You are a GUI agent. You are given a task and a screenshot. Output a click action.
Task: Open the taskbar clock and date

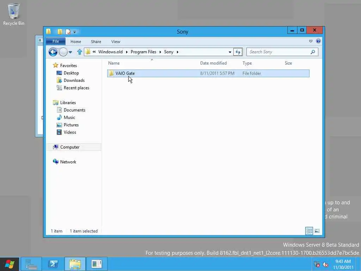click(x=343, y=264)
